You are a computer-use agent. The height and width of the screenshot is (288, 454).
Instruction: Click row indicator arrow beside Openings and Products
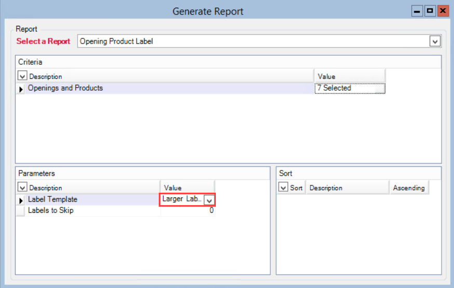point(21,89)
